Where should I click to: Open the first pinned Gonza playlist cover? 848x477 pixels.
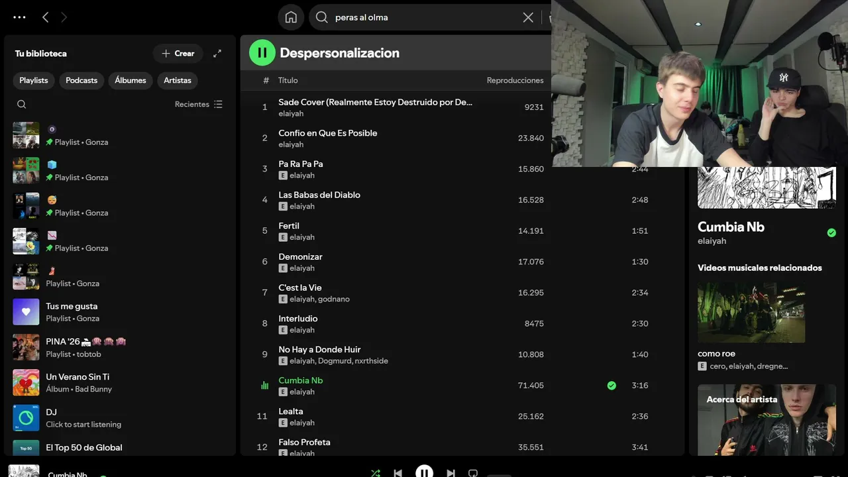(x=26, y=135)
